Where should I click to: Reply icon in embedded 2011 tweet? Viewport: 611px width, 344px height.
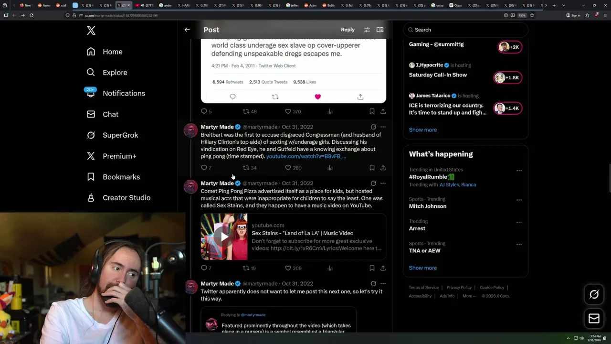(232, 97)
